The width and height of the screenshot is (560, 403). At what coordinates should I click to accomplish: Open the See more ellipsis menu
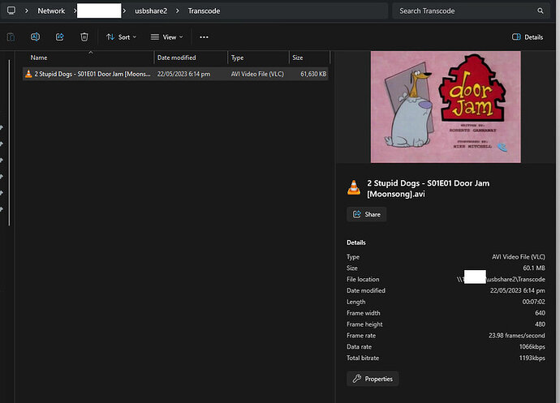pyautogui.click(x=204, y=37)
